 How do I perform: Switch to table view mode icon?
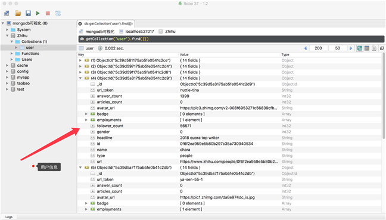click(367, 48)
